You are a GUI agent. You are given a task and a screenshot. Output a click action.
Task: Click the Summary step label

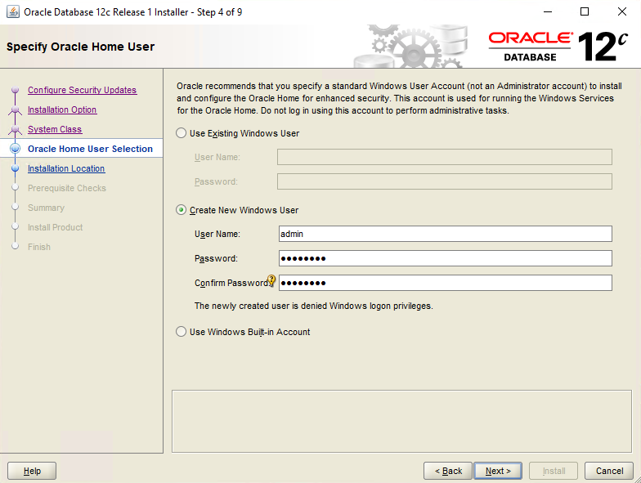(x=46, y=208)
